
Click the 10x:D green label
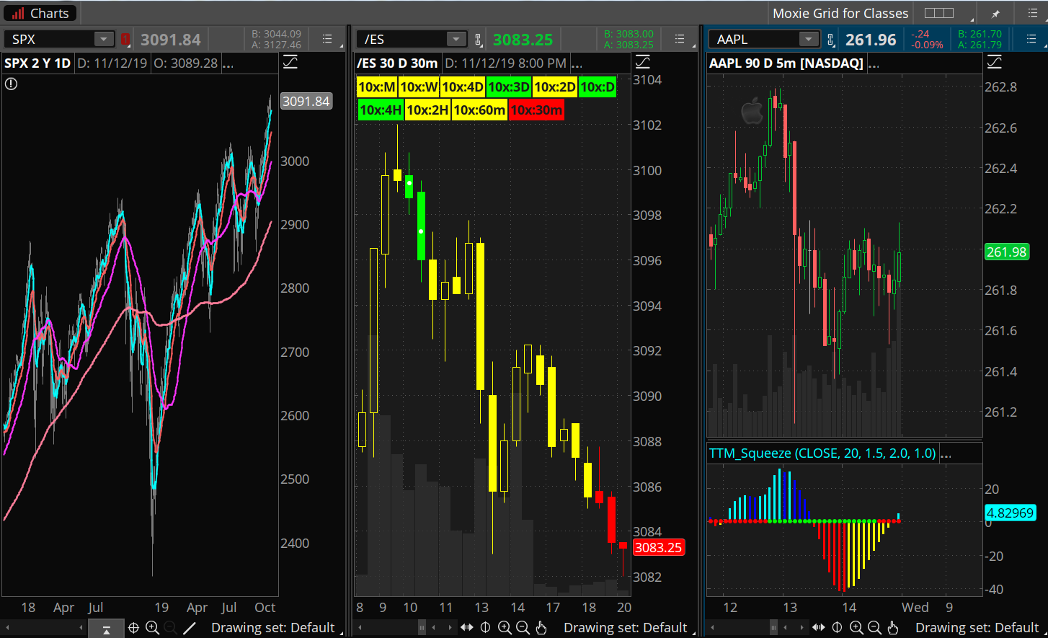pos(598,87)
